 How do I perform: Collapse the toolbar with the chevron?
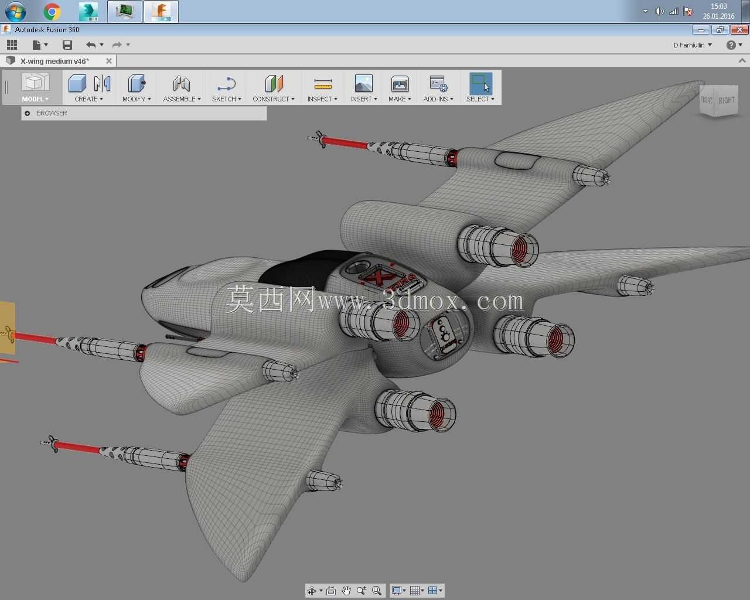742,60
